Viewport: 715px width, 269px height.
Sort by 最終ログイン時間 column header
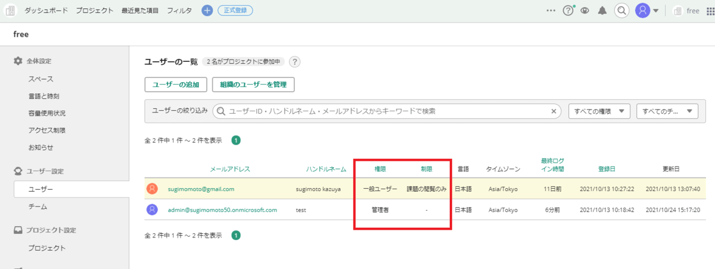coord(552,165)
